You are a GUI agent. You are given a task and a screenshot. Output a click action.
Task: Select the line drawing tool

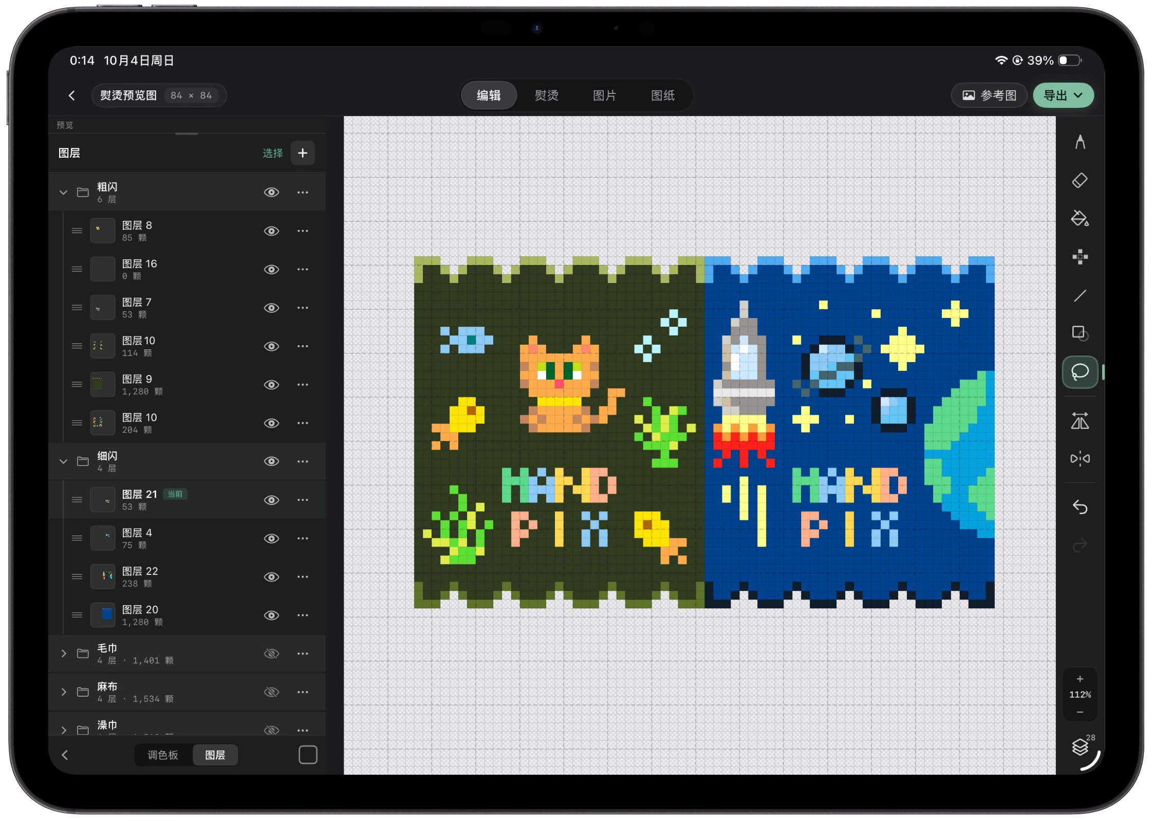point(1080,295)
